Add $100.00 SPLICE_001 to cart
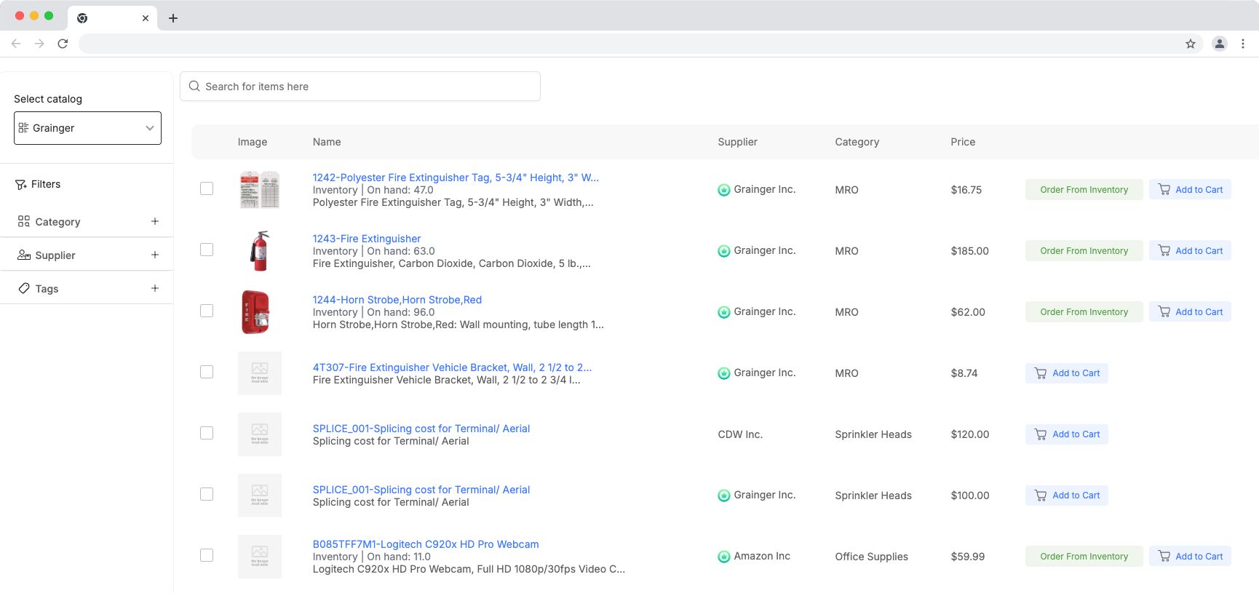This screenshot has height=593, width=1259. 1067,496
